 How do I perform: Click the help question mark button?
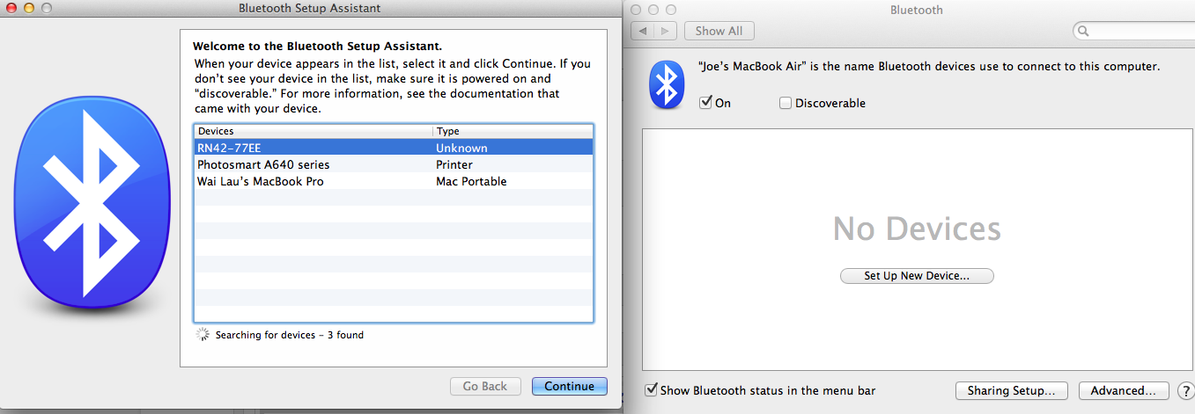pos(1184,390)
